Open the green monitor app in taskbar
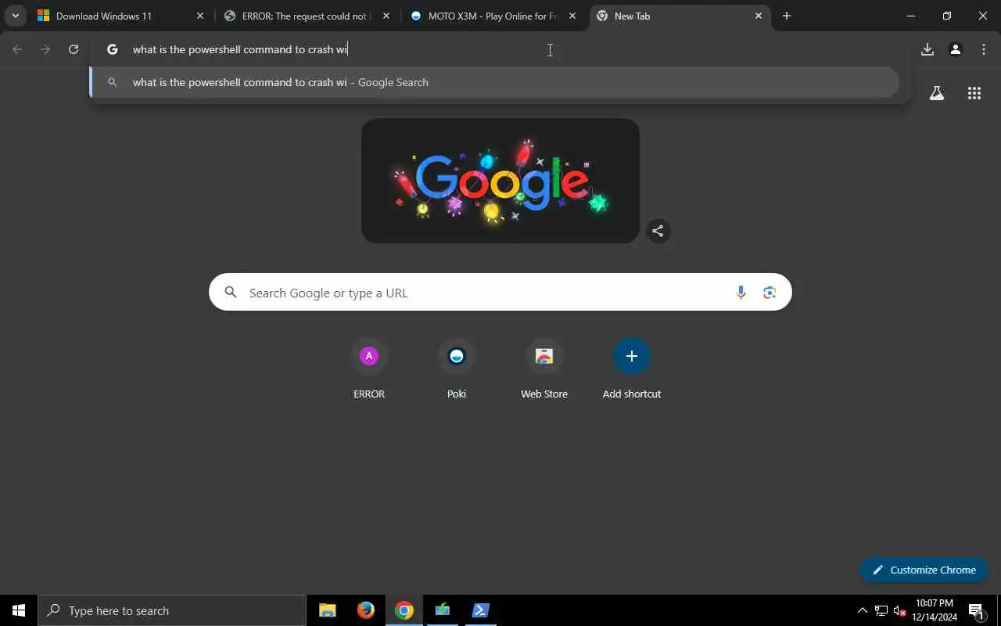Viewport: 1001px width, 626px height. [x=443, y=610]
